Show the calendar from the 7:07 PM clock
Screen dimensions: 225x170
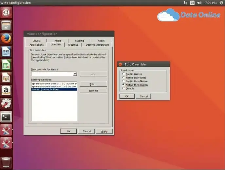click(x=211, y=3)
